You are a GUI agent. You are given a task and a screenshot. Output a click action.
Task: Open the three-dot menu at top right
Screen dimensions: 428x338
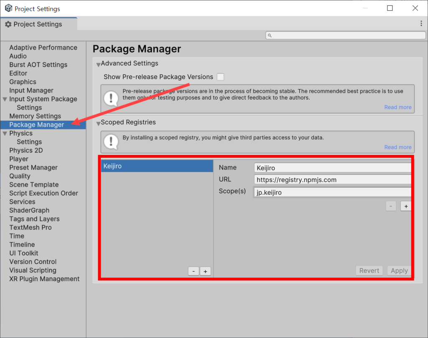421,23
